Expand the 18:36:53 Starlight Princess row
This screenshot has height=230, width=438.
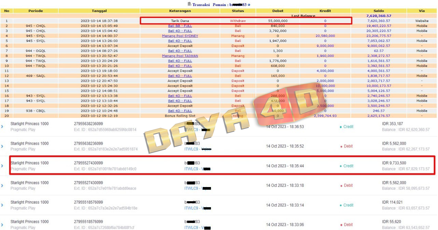[x=2, y=127]
